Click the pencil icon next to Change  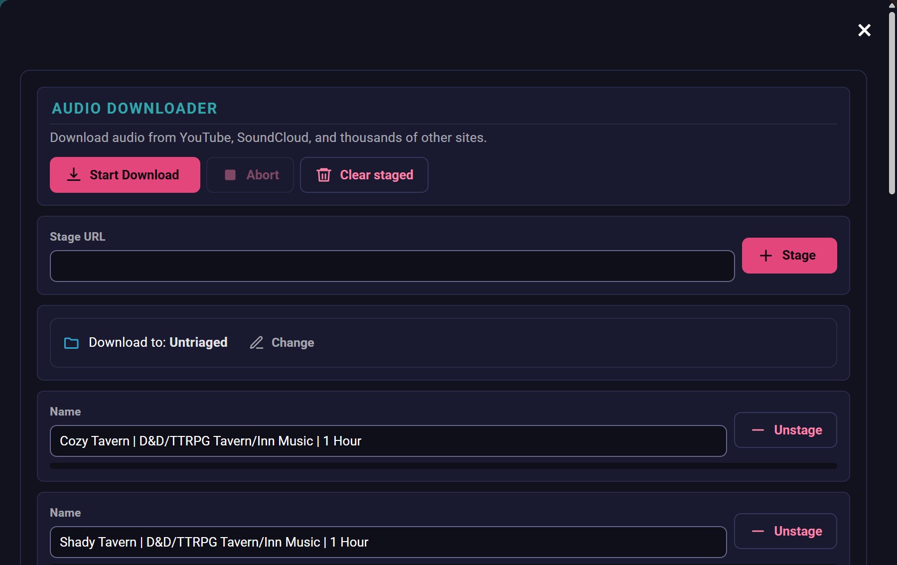[x=257, y=343]
